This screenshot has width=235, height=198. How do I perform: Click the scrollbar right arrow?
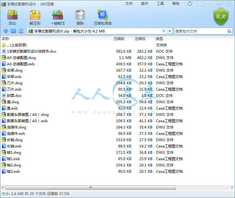click(232, 187)
